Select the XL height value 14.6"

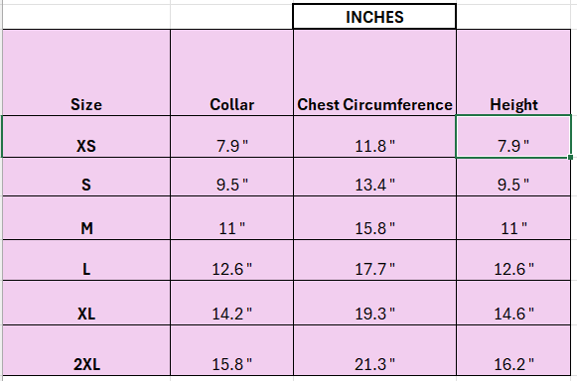point(513,303)
